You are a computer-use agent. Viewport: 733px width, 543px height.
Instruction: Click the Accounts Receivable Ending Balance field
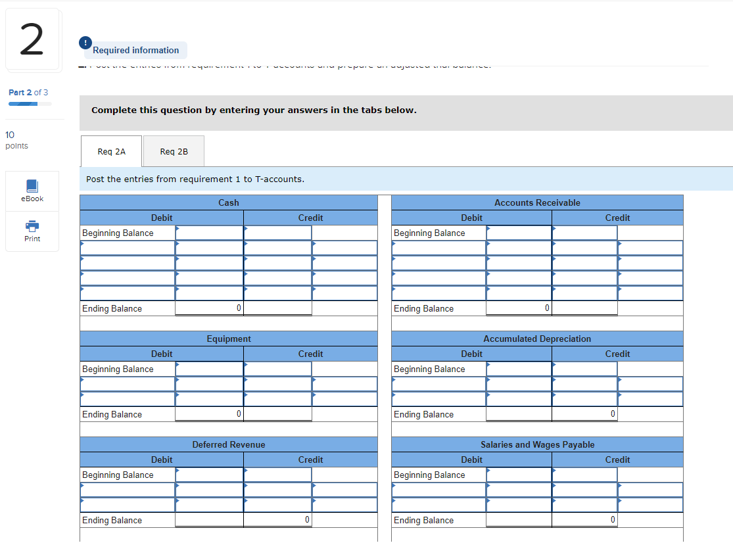coord(519,308)
